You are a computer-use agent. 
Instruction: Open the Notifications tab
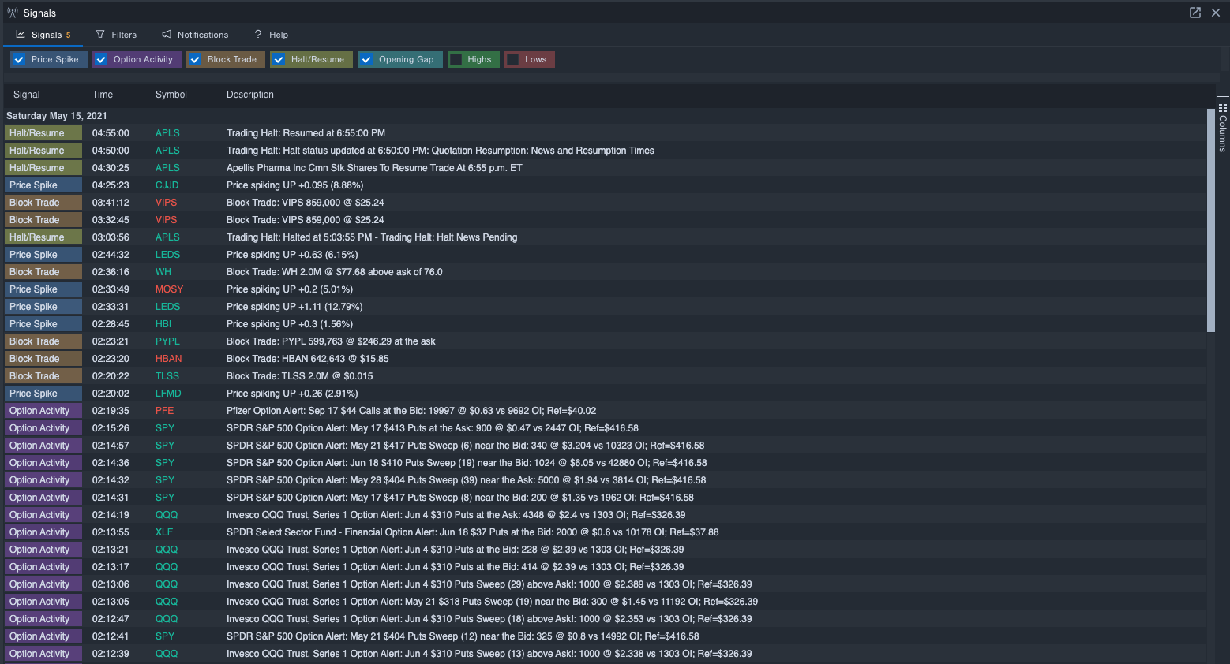click(201, 34)
